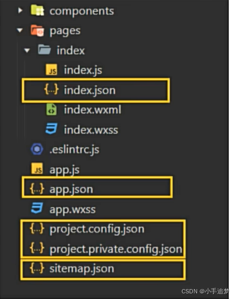Open the sitemap.json file
The width and height of the screenshot is (232, 299).
point(81,269)
